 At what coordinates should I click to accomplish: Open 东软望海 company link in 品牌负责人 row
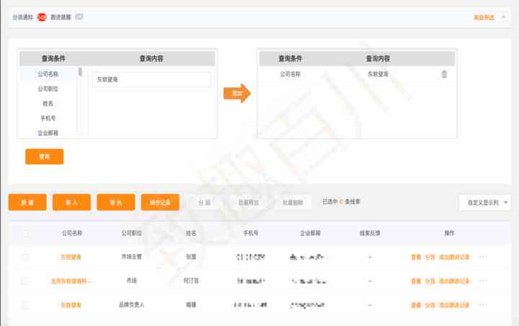tap(71, 305)
